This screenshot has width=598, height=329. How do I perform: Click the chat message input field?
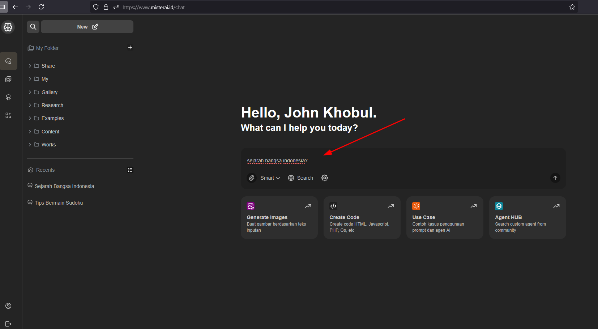pos(398,161)
